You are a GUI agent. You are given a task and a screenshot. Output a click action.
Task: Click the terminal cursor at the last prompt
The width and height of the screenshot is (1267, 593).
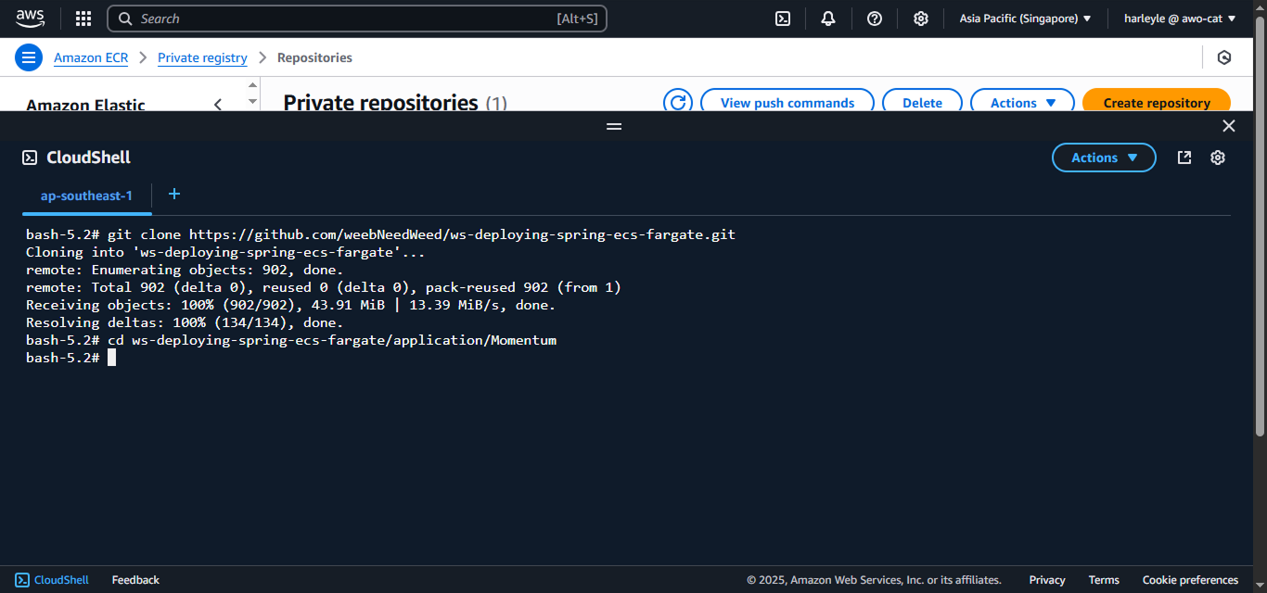tap(111, 358)
